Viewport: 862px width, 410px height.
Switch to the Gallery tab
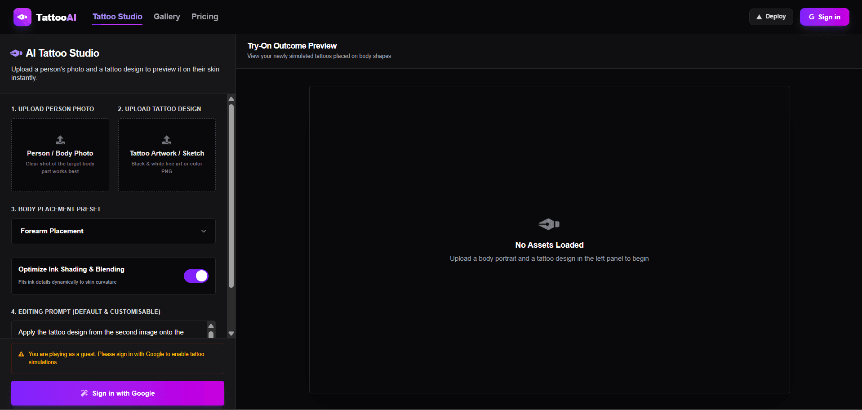point(167,17)
